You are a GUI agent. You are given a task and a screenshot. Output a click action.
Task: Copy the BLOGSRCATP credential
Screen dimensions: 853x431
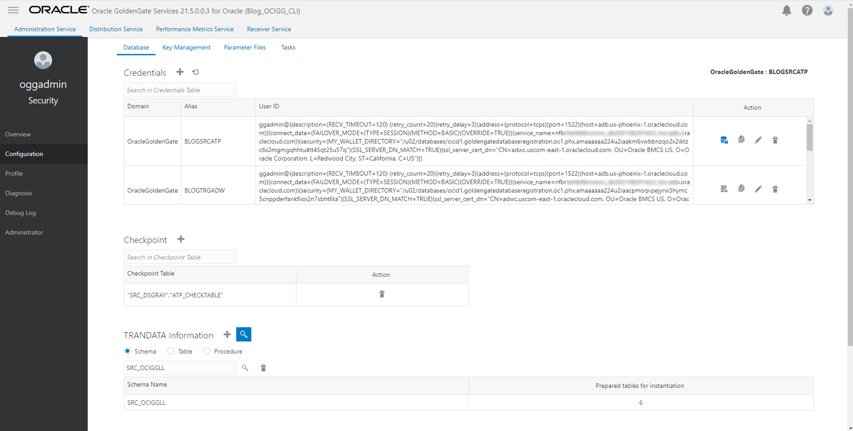pos(742,140)
